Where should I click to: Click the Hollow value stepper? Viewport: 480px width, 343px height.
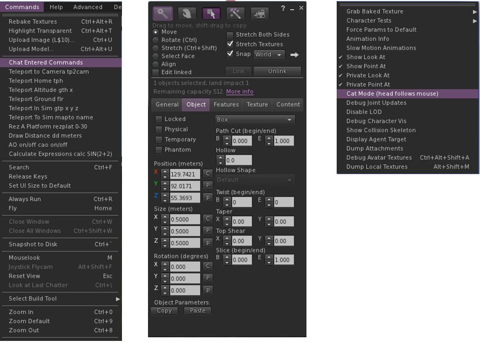pyautogui.click(x=220, y=161)
